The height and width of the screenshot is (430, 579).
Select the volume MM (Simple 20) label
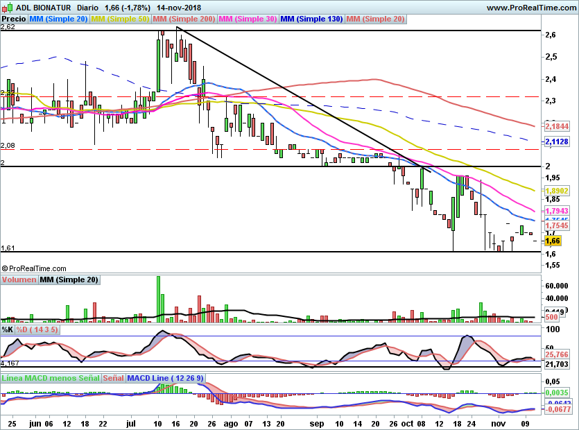click(69, 279)
